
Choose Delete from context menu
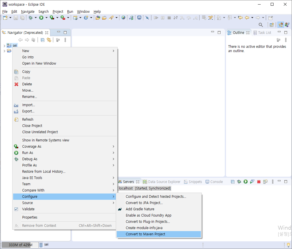point(64,84)
